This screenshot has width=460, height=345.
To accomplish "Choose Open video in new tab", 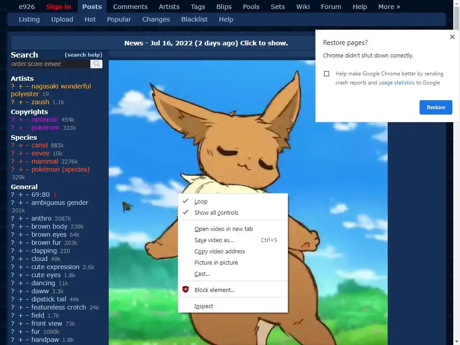I will pyautogui.click(x=233, y=229).
